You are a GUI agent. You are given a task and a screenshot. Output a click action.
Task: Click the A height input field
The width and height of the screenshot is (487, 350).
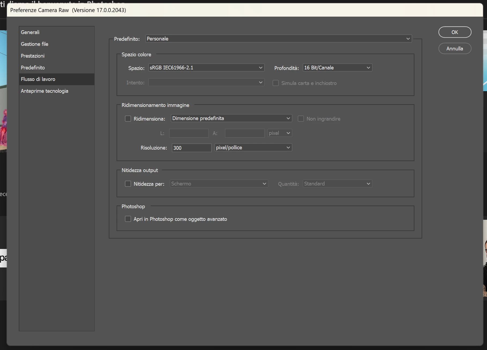(x=245, y=133)
